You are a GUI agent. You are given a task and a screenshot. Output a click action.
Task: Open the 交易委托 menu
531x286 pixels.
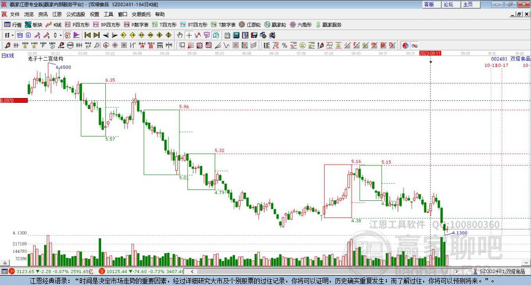tap(141, 14)
